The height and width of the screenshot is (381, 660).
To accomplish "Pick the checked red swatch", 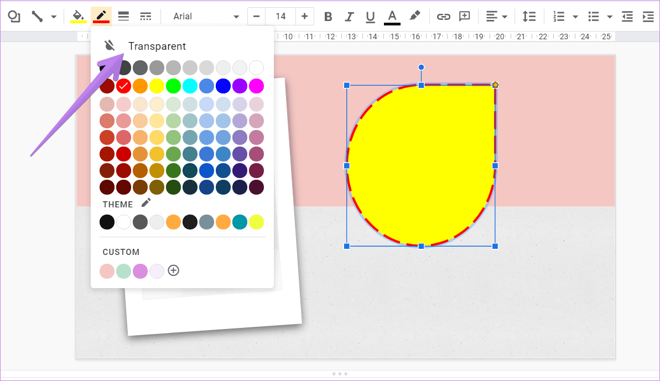I will pyautogui.click(x=124, y=86).
